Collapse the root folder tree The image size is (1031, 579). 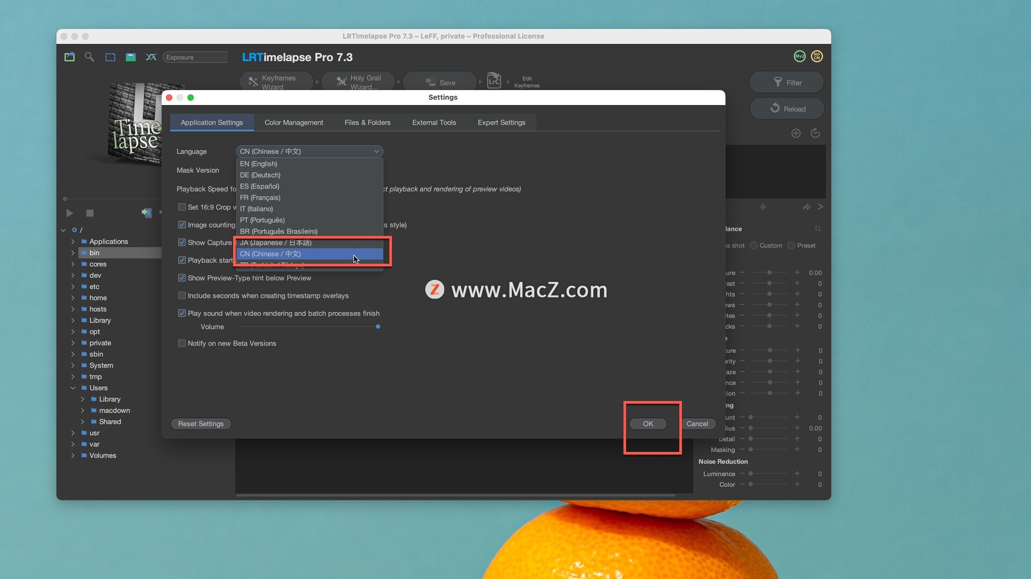click(x=63, y=230)
